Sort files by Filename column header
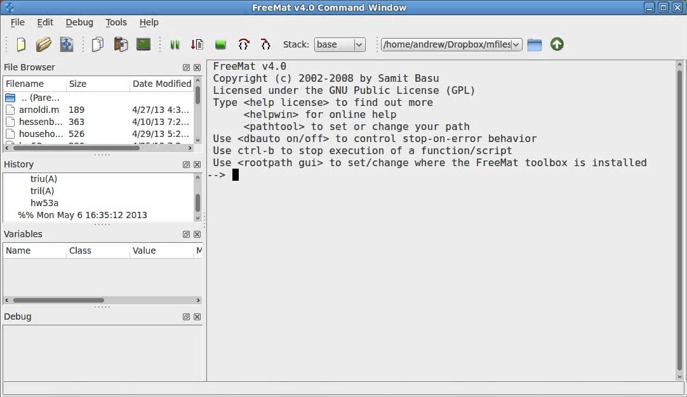 point(35,84)
